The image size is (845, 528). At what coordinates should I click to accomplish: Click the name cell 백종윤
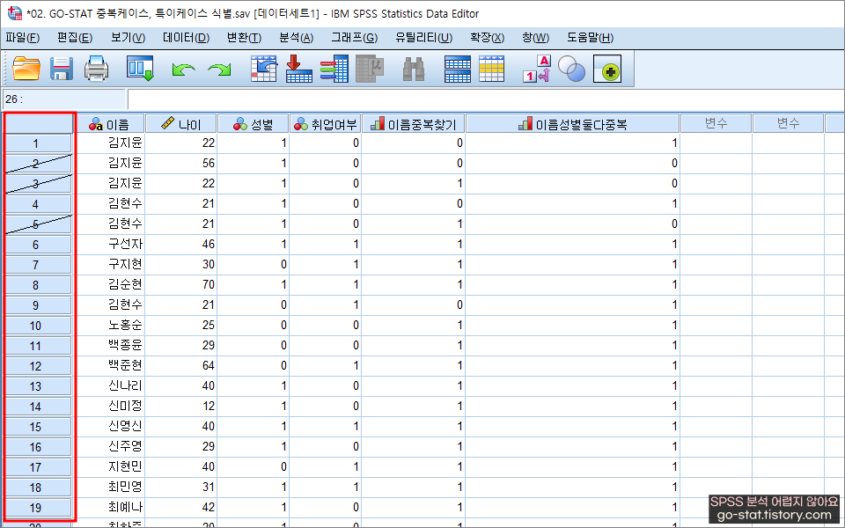point(110,345)
